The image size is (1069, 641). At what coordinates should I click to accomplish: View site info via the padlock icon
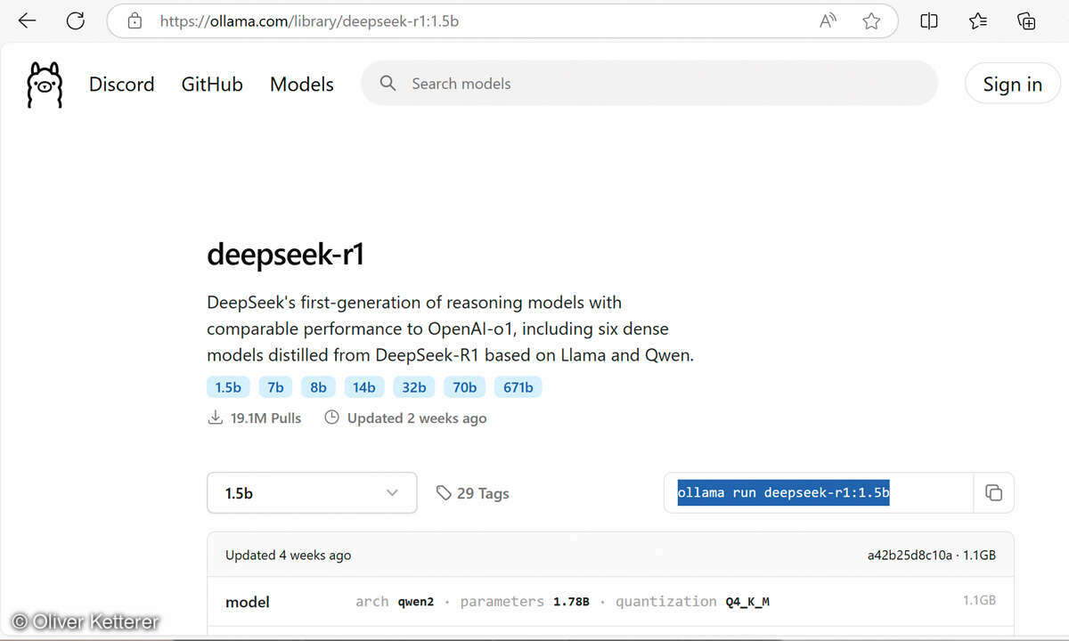pyautogui.click(x=135, y=20)
